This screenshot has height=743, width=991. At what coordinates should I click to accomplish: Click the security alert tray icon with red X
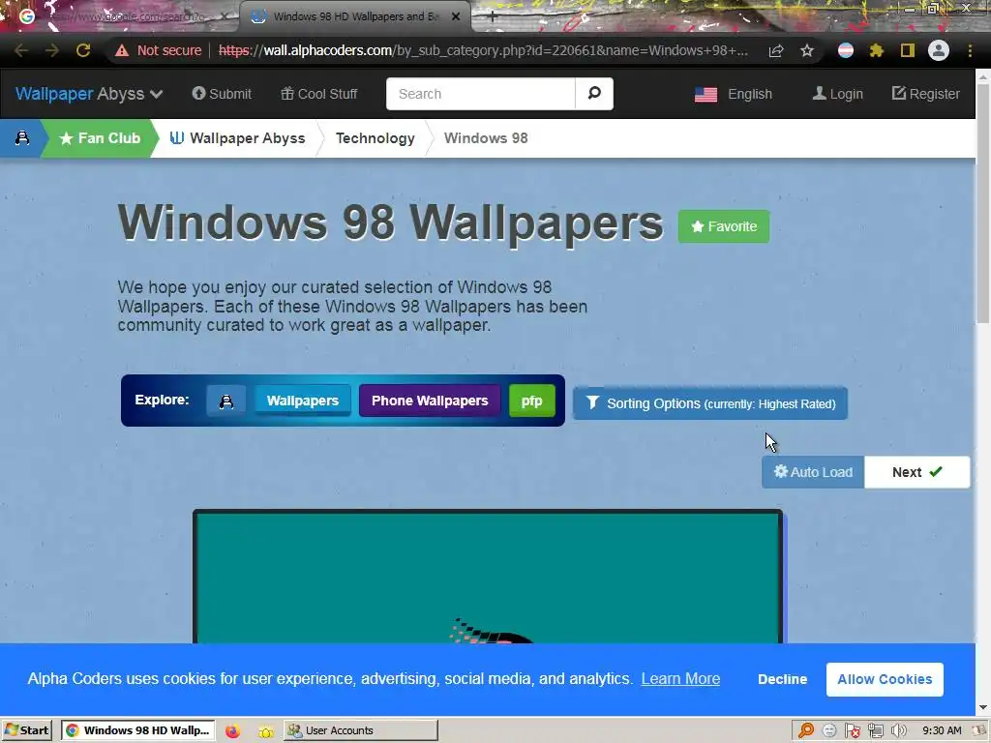pos(853,731)
